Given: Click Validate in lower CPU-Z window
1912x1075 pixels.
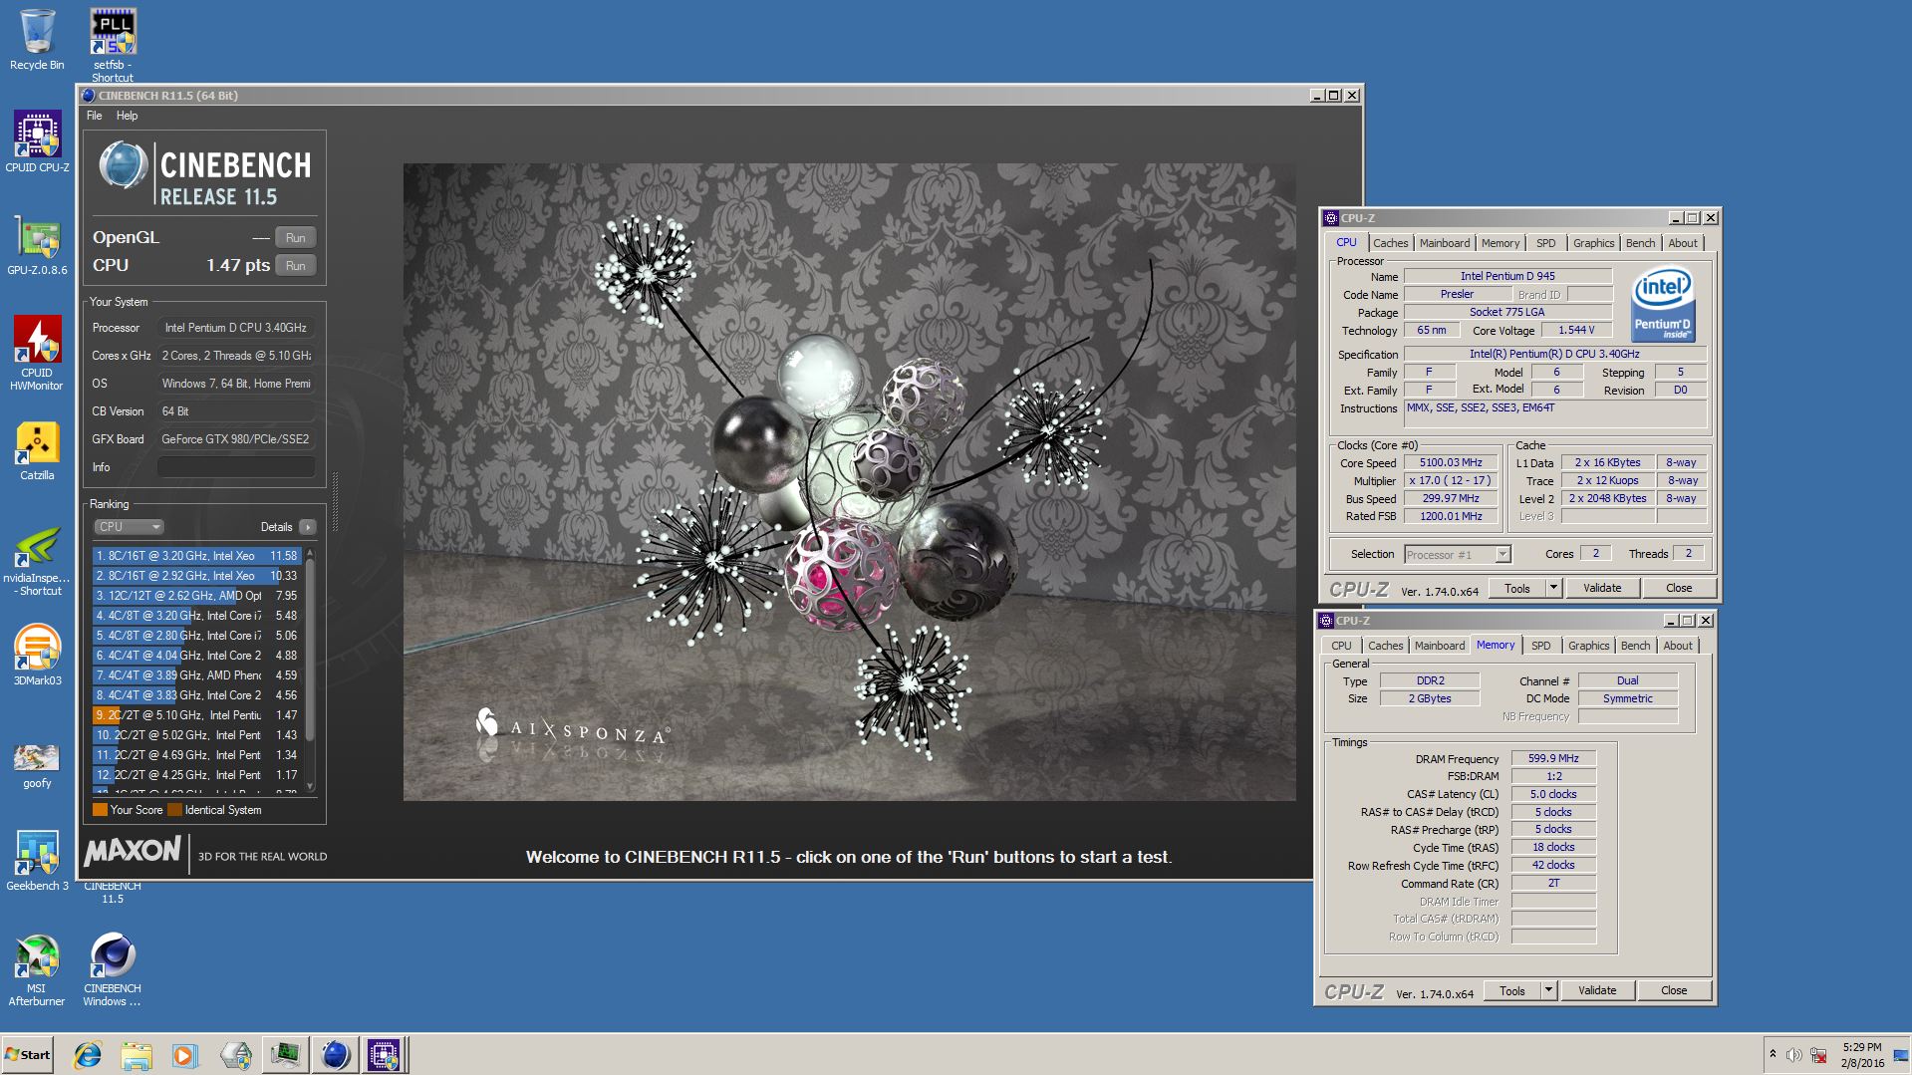Looking at the screenshot, I should click(1597, 990).
